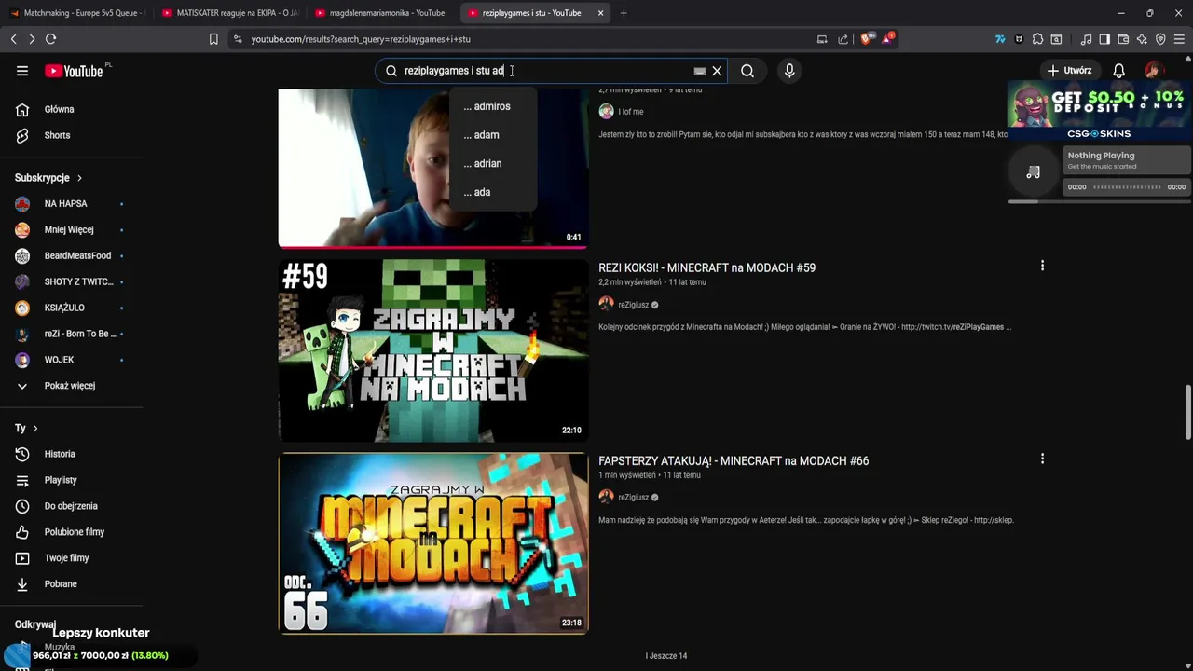This screenshot has height=671, width=1193.
Task: Expand the Subskrypcje section arrow
Action: coord(79,178)
